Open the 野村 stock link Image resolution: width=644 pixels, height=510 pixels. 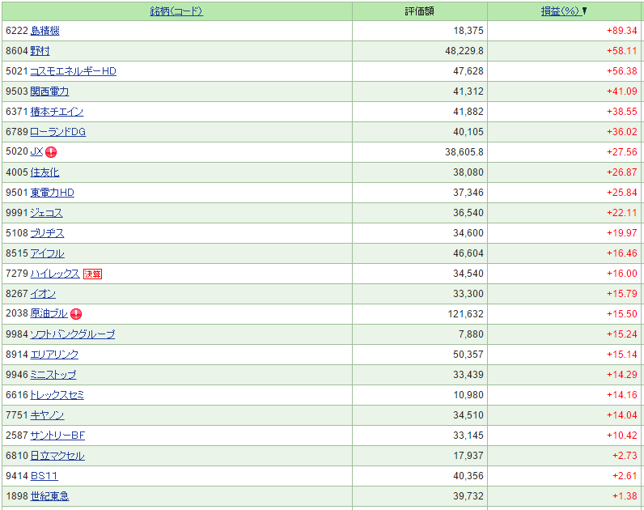click(x=40, y=51)
